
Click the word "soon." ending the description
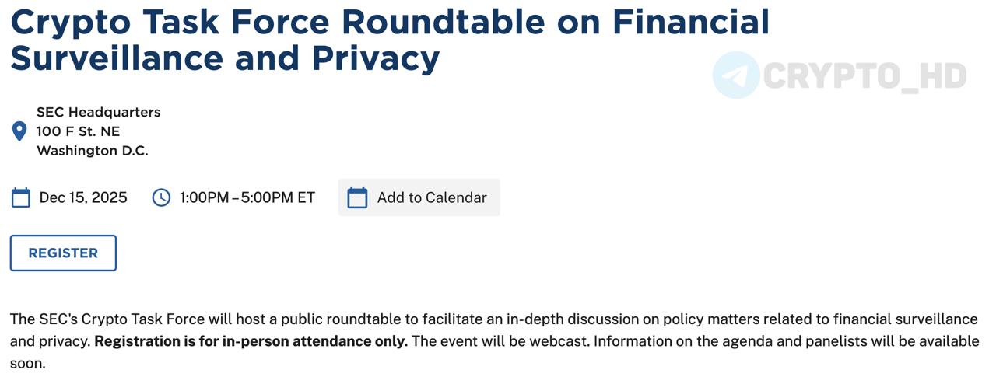point(28,363)
